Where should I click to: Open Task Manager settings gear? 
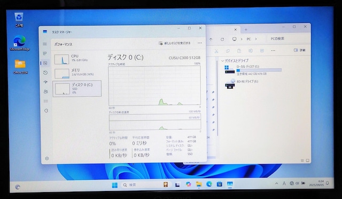click(x=46, y=158)
